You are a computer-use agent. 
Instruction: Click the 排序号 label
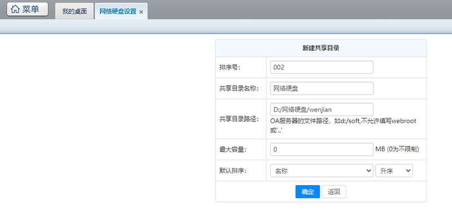tap(230, 67)
